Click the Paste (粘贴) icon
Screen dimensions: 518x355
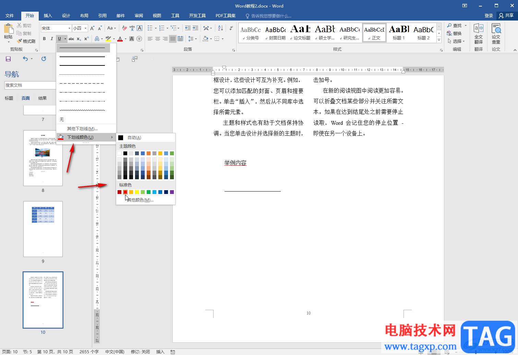pyautogui.click(x=8, y=28)
